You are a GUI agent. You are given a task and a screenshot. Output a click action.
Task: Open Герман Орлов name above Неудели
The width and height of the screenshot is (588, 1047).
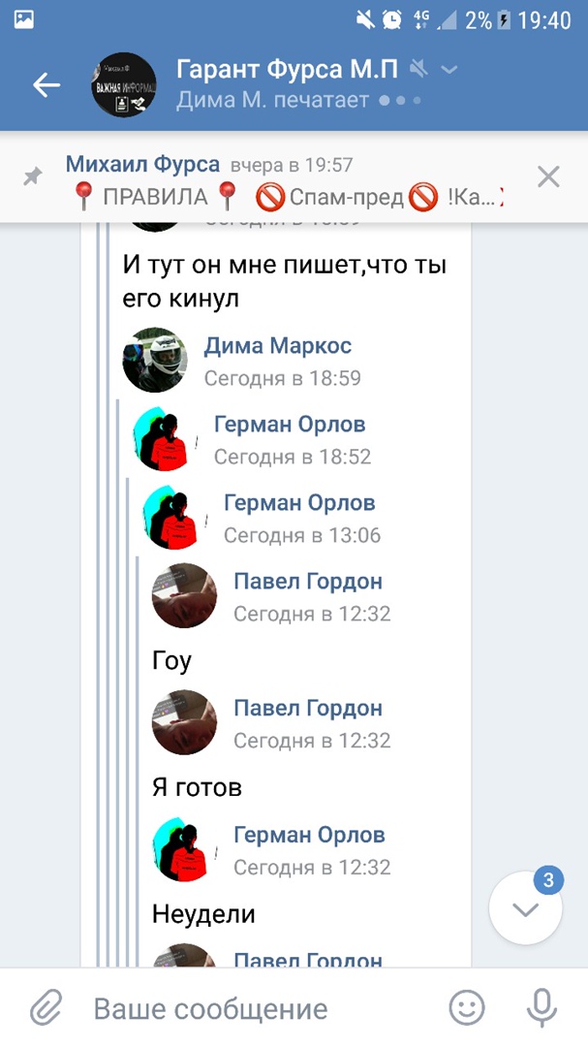pos(309,835)
